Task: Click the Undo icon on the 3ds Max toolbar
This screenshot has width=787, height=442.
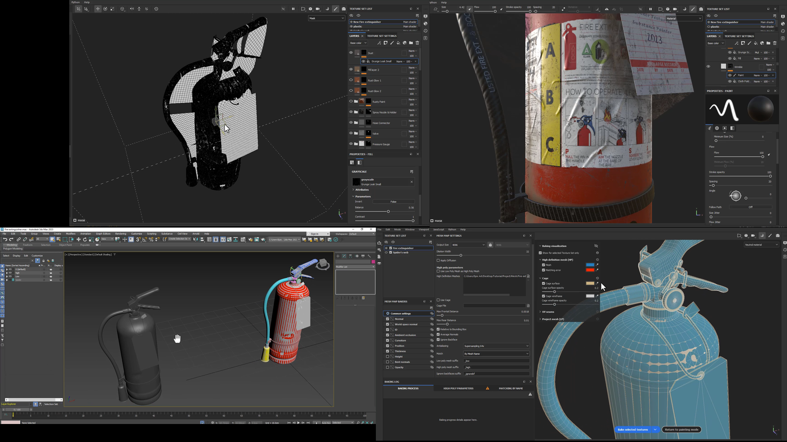Action: (5, 240)
